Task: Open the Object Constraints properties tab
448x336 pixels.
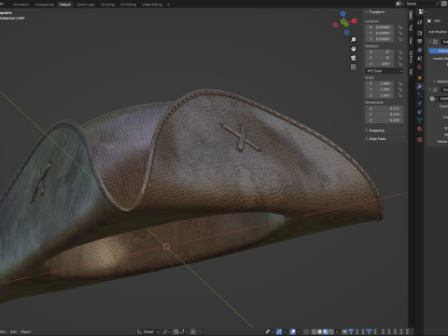Action: (x=420, y=112)
